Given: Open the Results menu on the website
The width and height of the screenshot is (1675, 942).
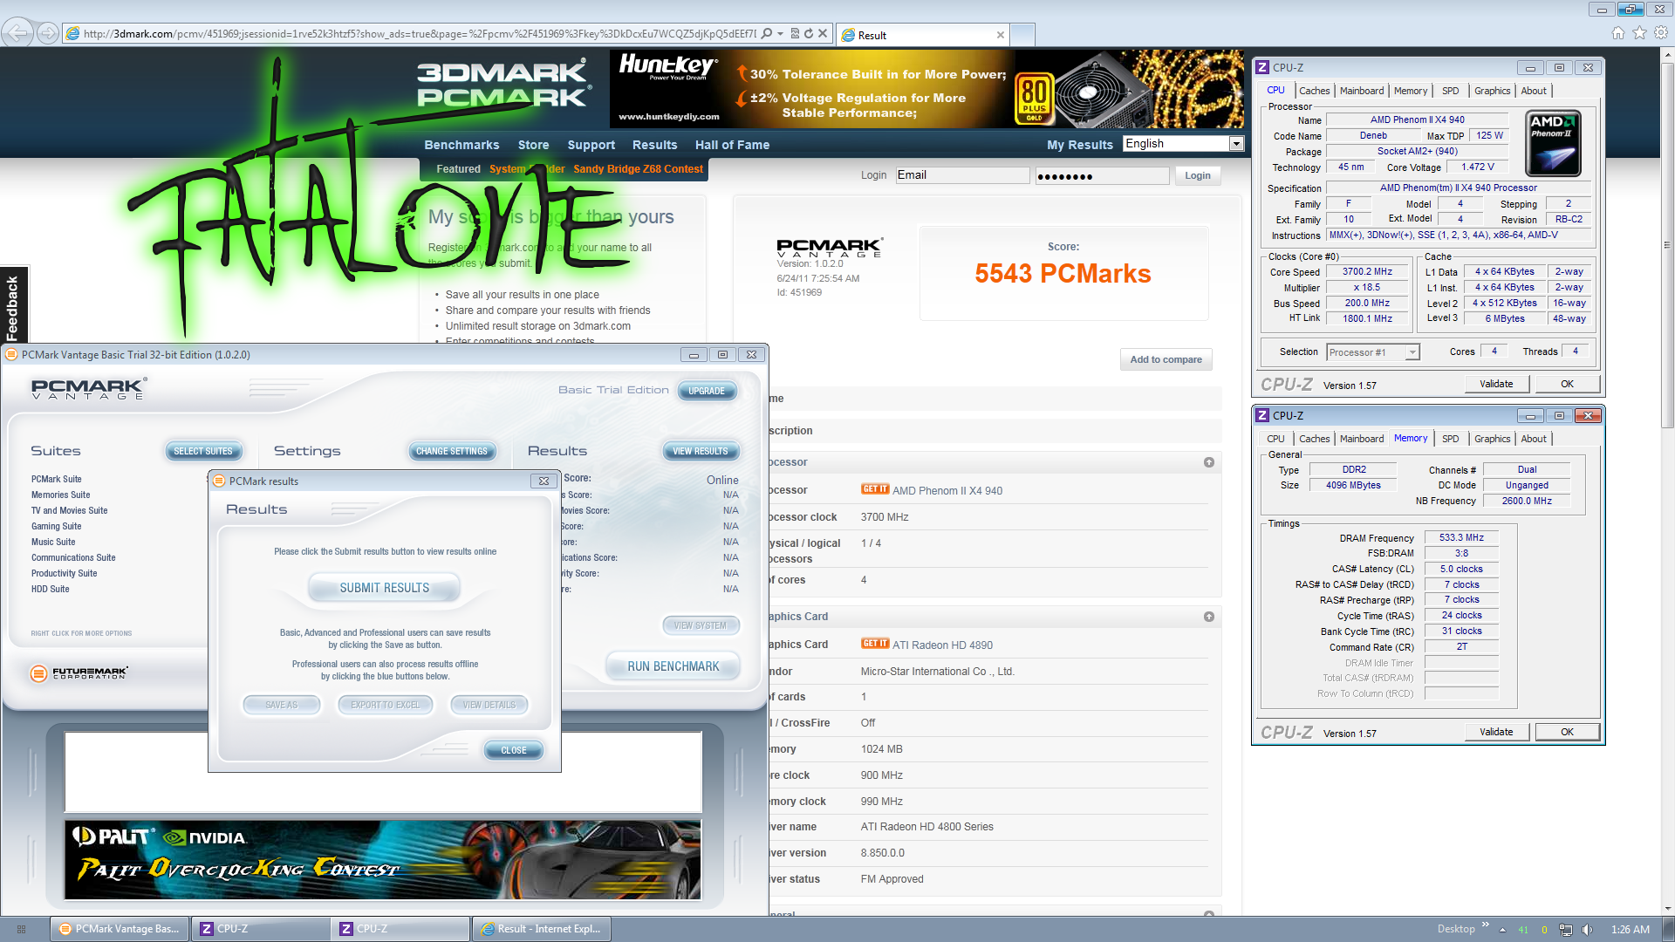Looking at the screenshot, I should pos(654,145).
